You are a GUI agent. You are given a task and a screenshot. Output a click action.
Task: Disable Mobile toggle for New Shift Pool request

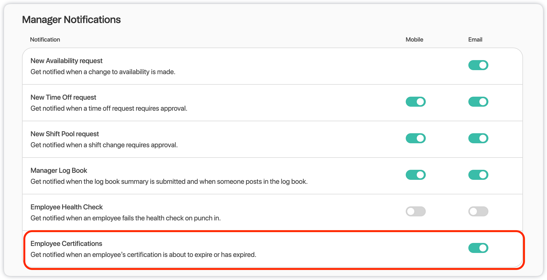[x=416, y=138]
